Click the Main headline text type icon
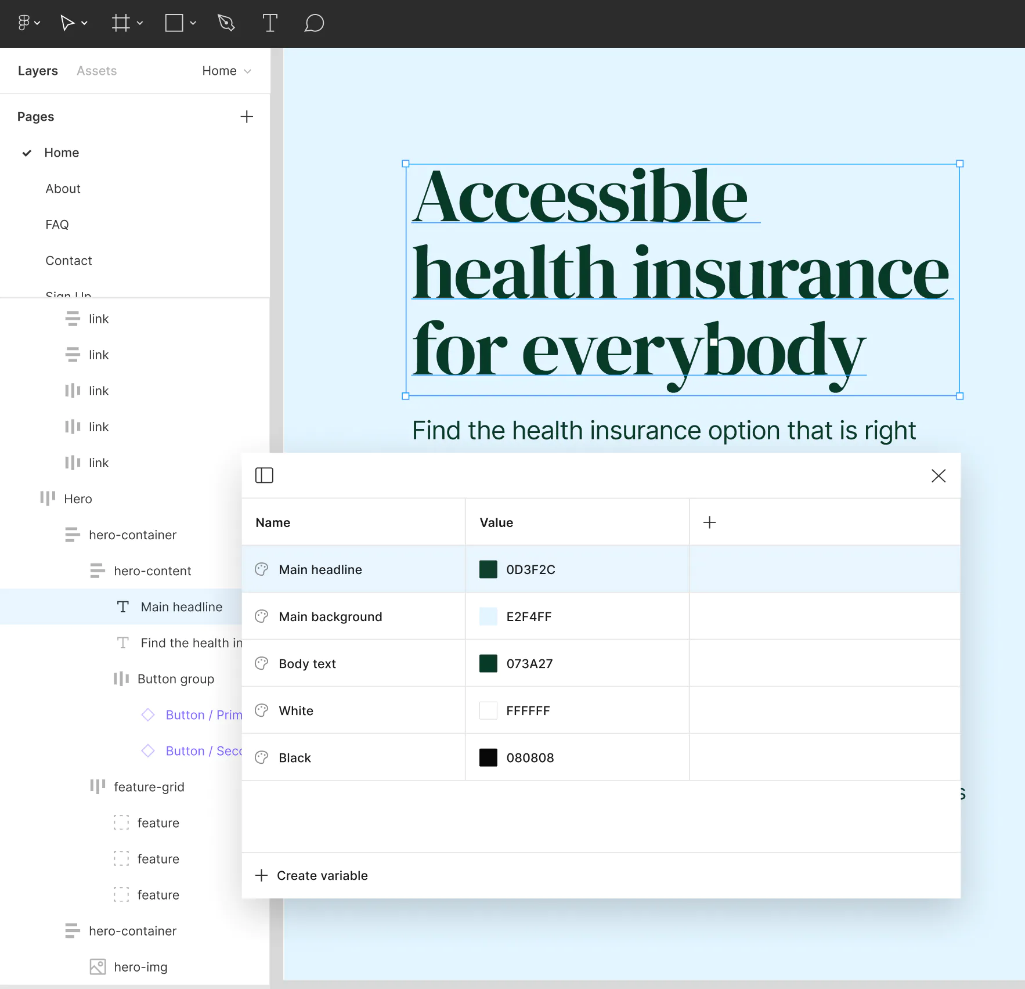The height and width of the screenshot is (989, 1025). click(x=122, y=607)
